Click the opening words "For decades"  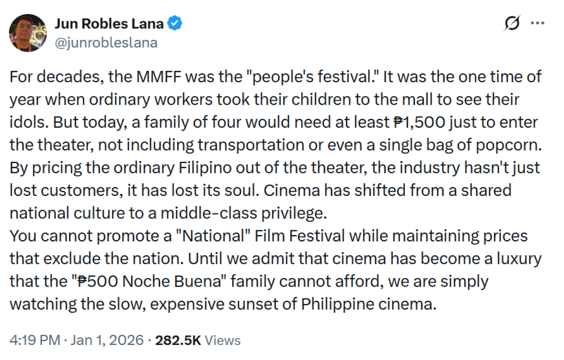[x=51, y=77]
